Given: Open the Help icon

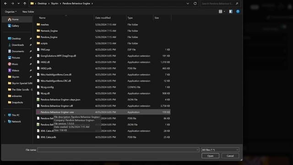Looking at the screenshot, I should (238, 11).
